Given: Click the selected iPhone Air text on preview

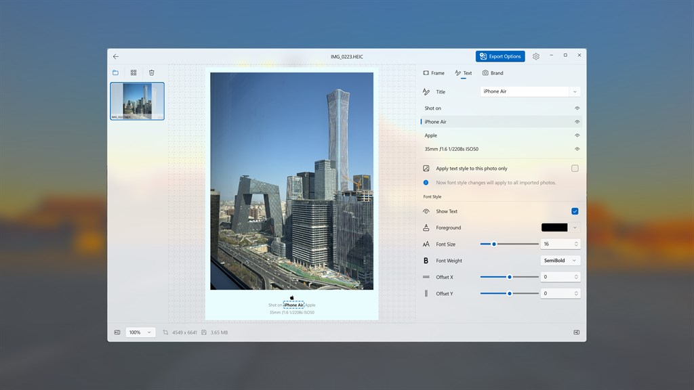Looking at the screenshot, I should (x=293, y=305).
